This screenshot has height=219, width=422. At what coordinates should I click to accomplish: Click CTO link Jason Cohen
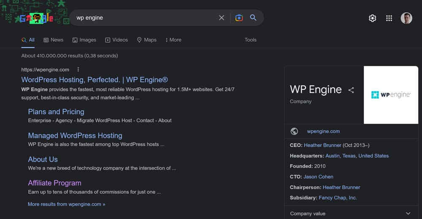pos(318,177)
